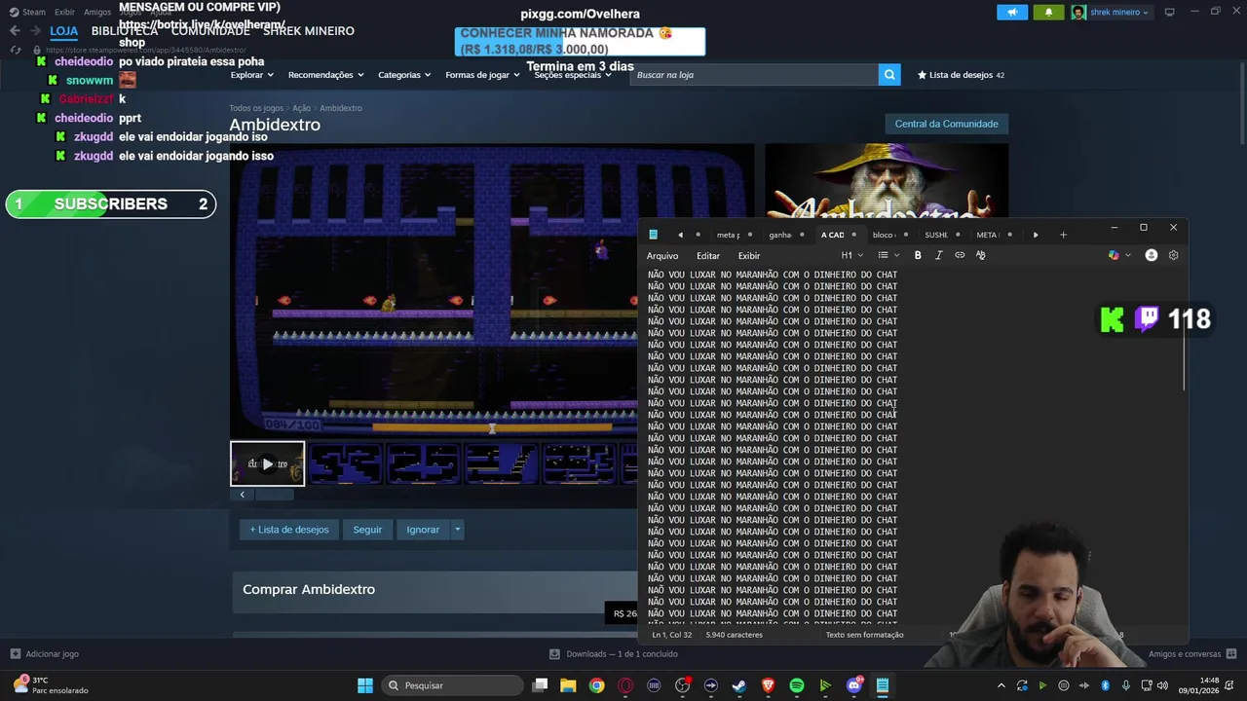The height and width of the screenshot is (701, 1247).
Task: Open Steam announcements megaphone icon
Action: (x=1012, y=12)
